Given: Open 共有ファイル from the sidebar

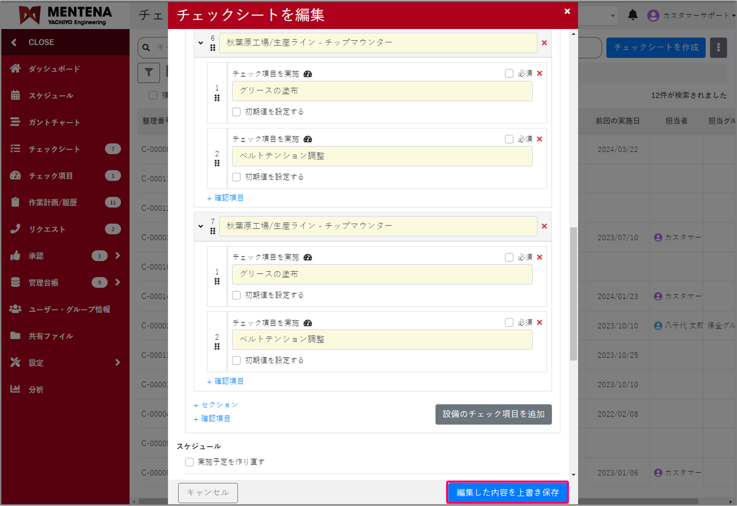Looking at the screenshot, I should (x=50, y=336).
